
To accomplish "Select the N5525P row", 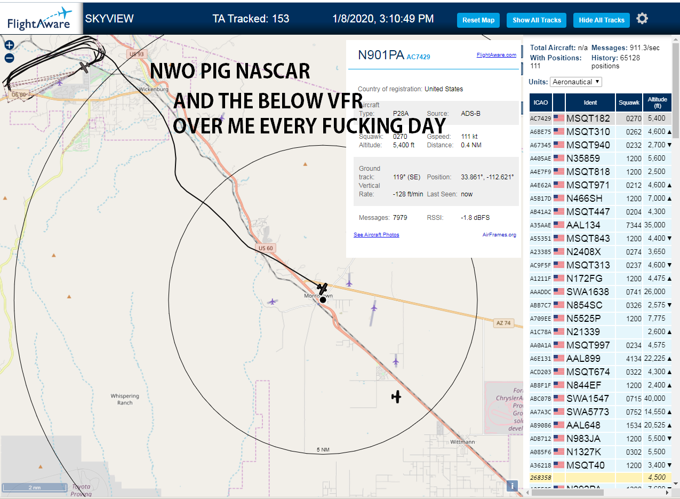I will [x=601, y=318].
